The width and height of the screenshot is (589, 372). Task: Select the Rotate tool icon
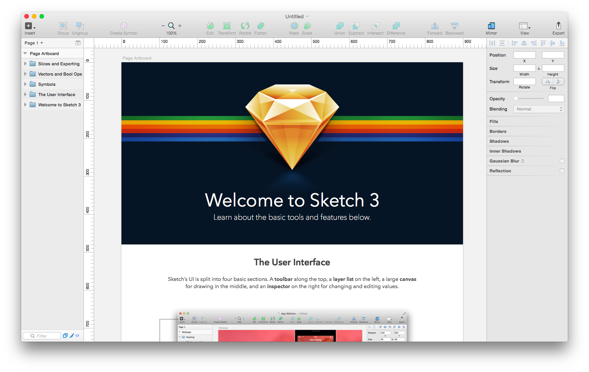[x=245, y=26]
